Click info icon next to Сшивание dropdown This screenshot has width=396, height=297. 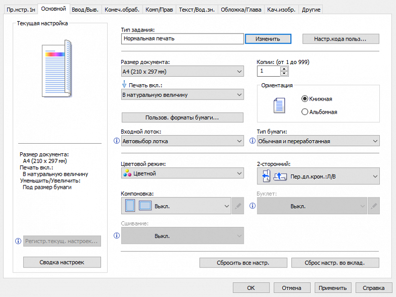point(116,236)
